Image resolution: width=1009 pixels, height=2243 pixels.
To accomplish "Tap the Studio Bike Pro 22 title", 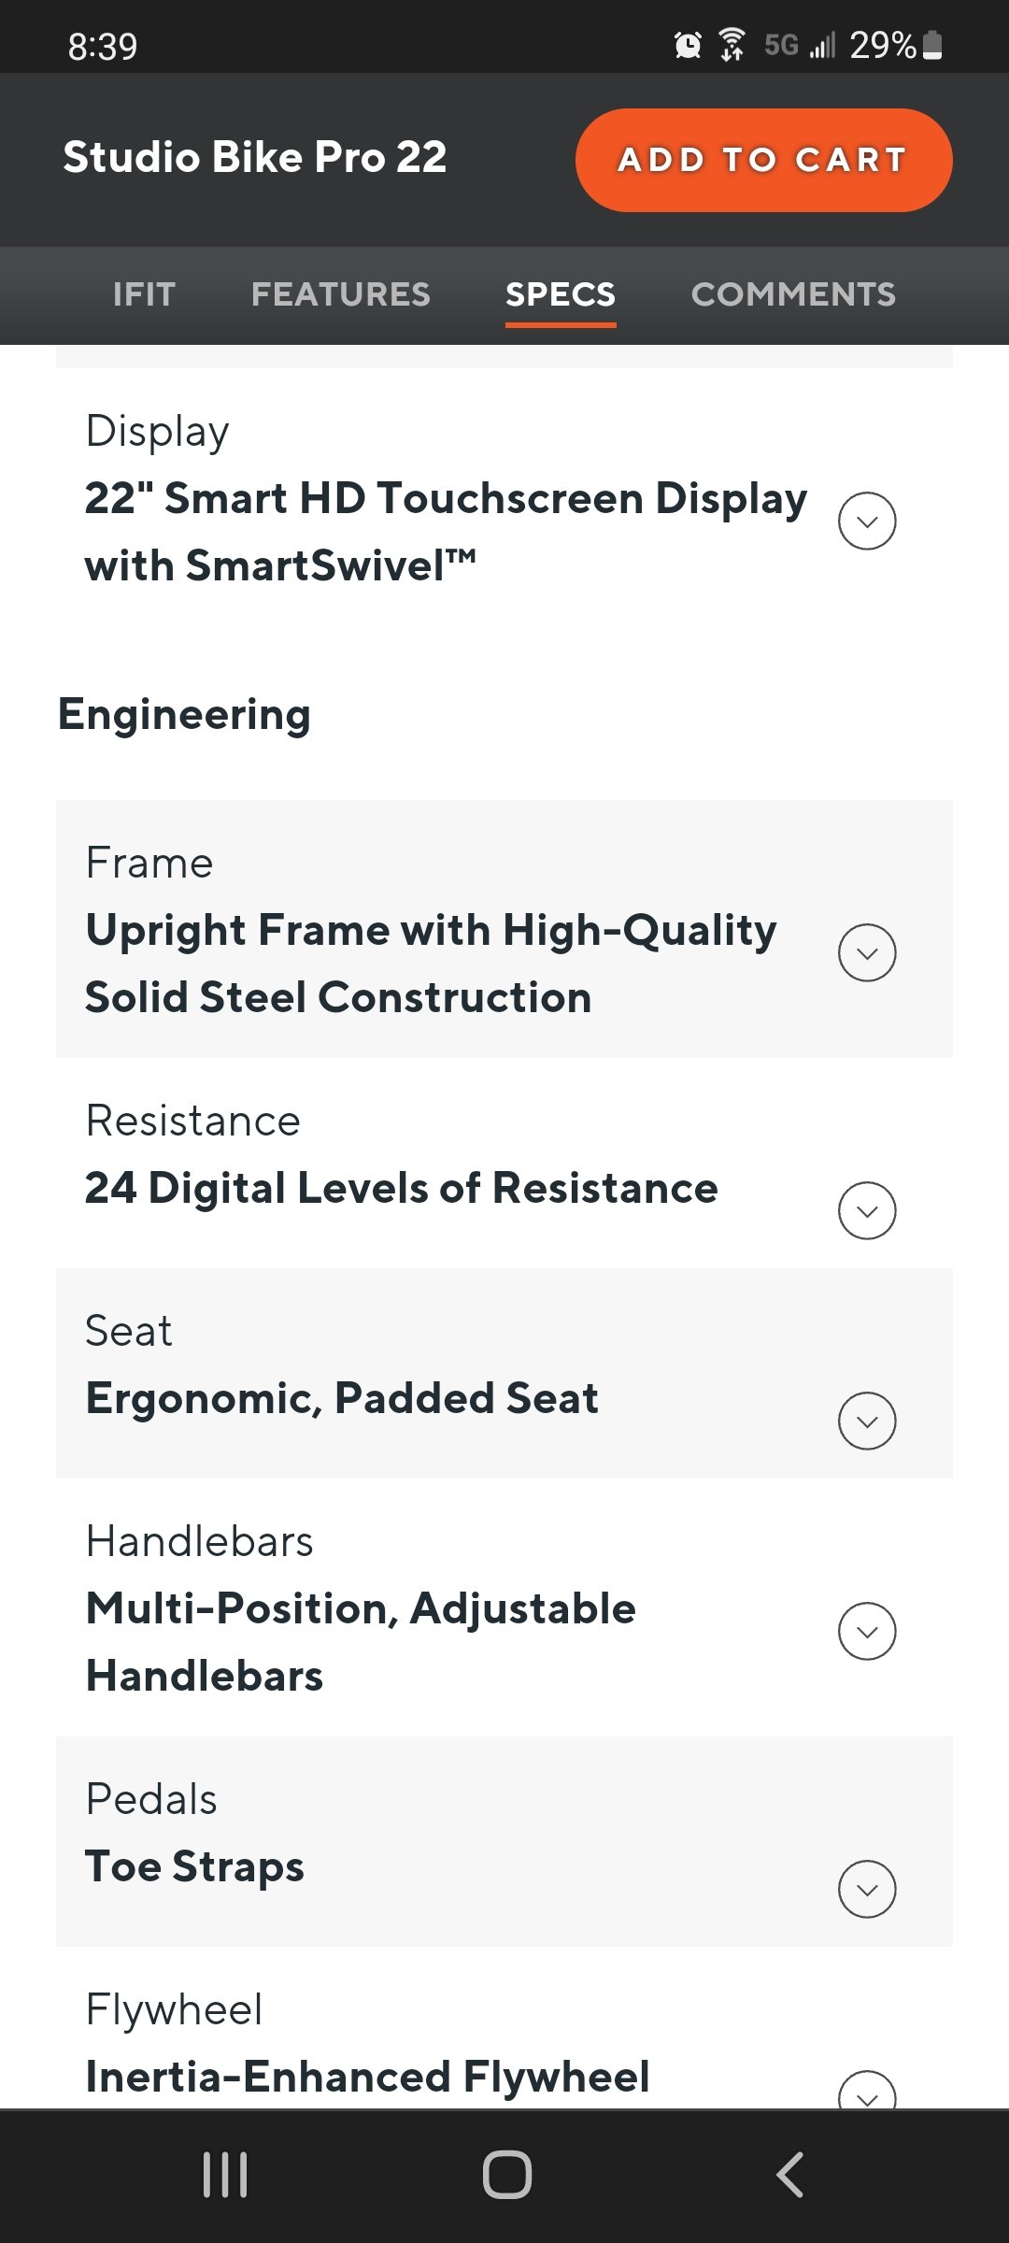I will pyautogui.click(x=255, y=157).
